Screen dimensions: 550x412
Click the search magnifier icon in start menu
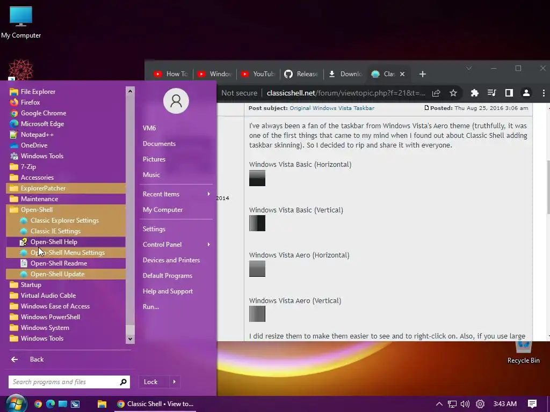[123, 382]
